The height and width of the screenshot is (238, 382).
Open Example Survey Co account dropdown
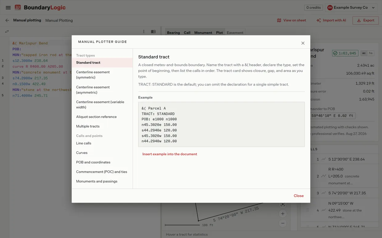[351, 8]
